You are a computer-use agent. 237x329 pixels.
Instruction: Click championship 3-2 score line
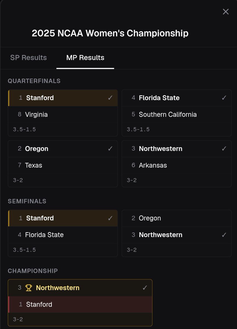coord(18,319)
